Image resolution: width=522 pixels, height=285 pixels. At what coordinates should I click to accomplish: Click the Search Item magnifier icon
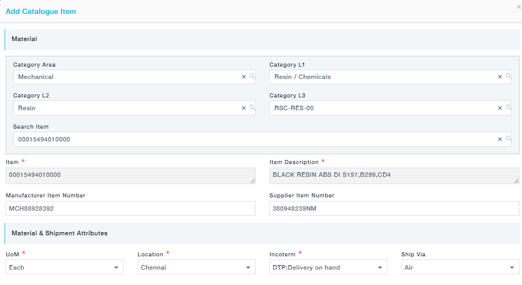coord(508,139)
